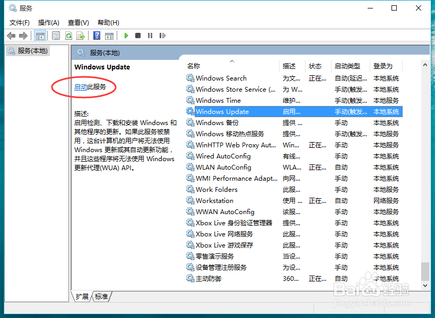Select the Windows Search service
Image resolution: width=435 pixels, height=318 pixels.
(221, 78)
